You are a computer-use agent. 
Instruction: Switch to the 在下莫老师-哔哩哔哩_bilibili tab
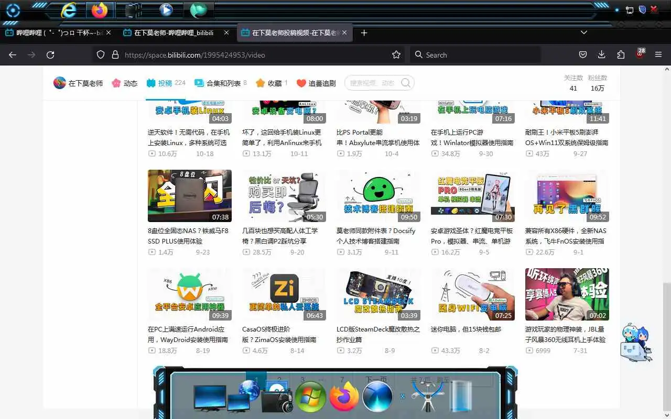click(176, 32)
